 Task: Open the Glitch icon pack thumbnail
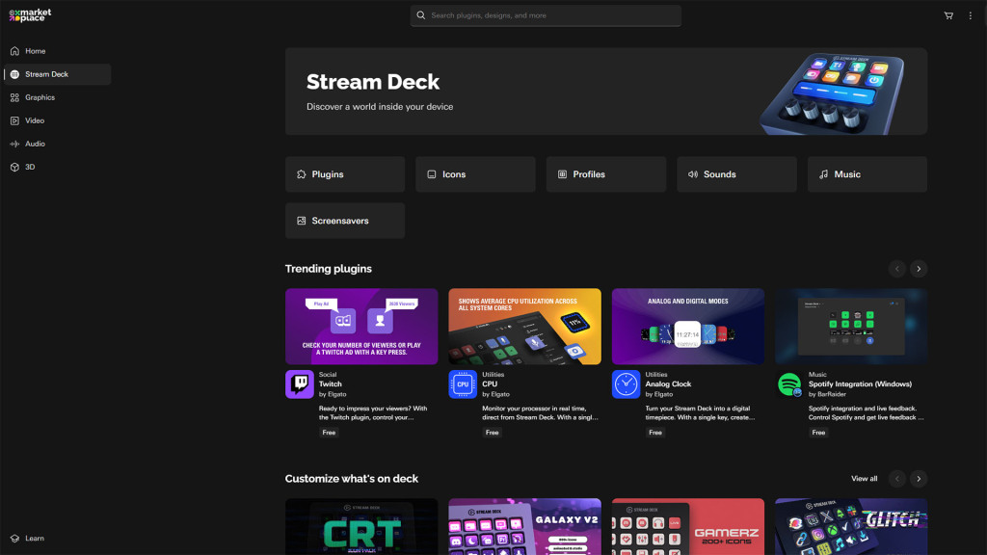point(851,527)
